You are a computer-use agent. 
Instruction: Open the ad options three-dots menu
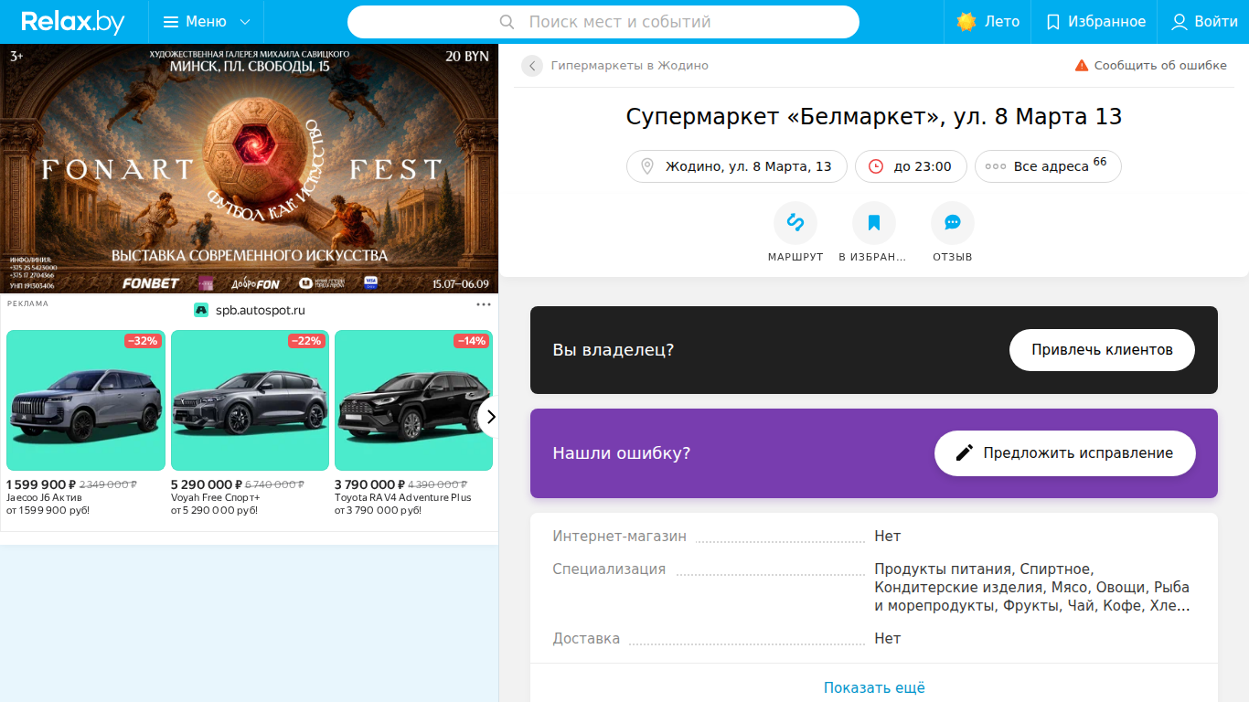point(484,304)
